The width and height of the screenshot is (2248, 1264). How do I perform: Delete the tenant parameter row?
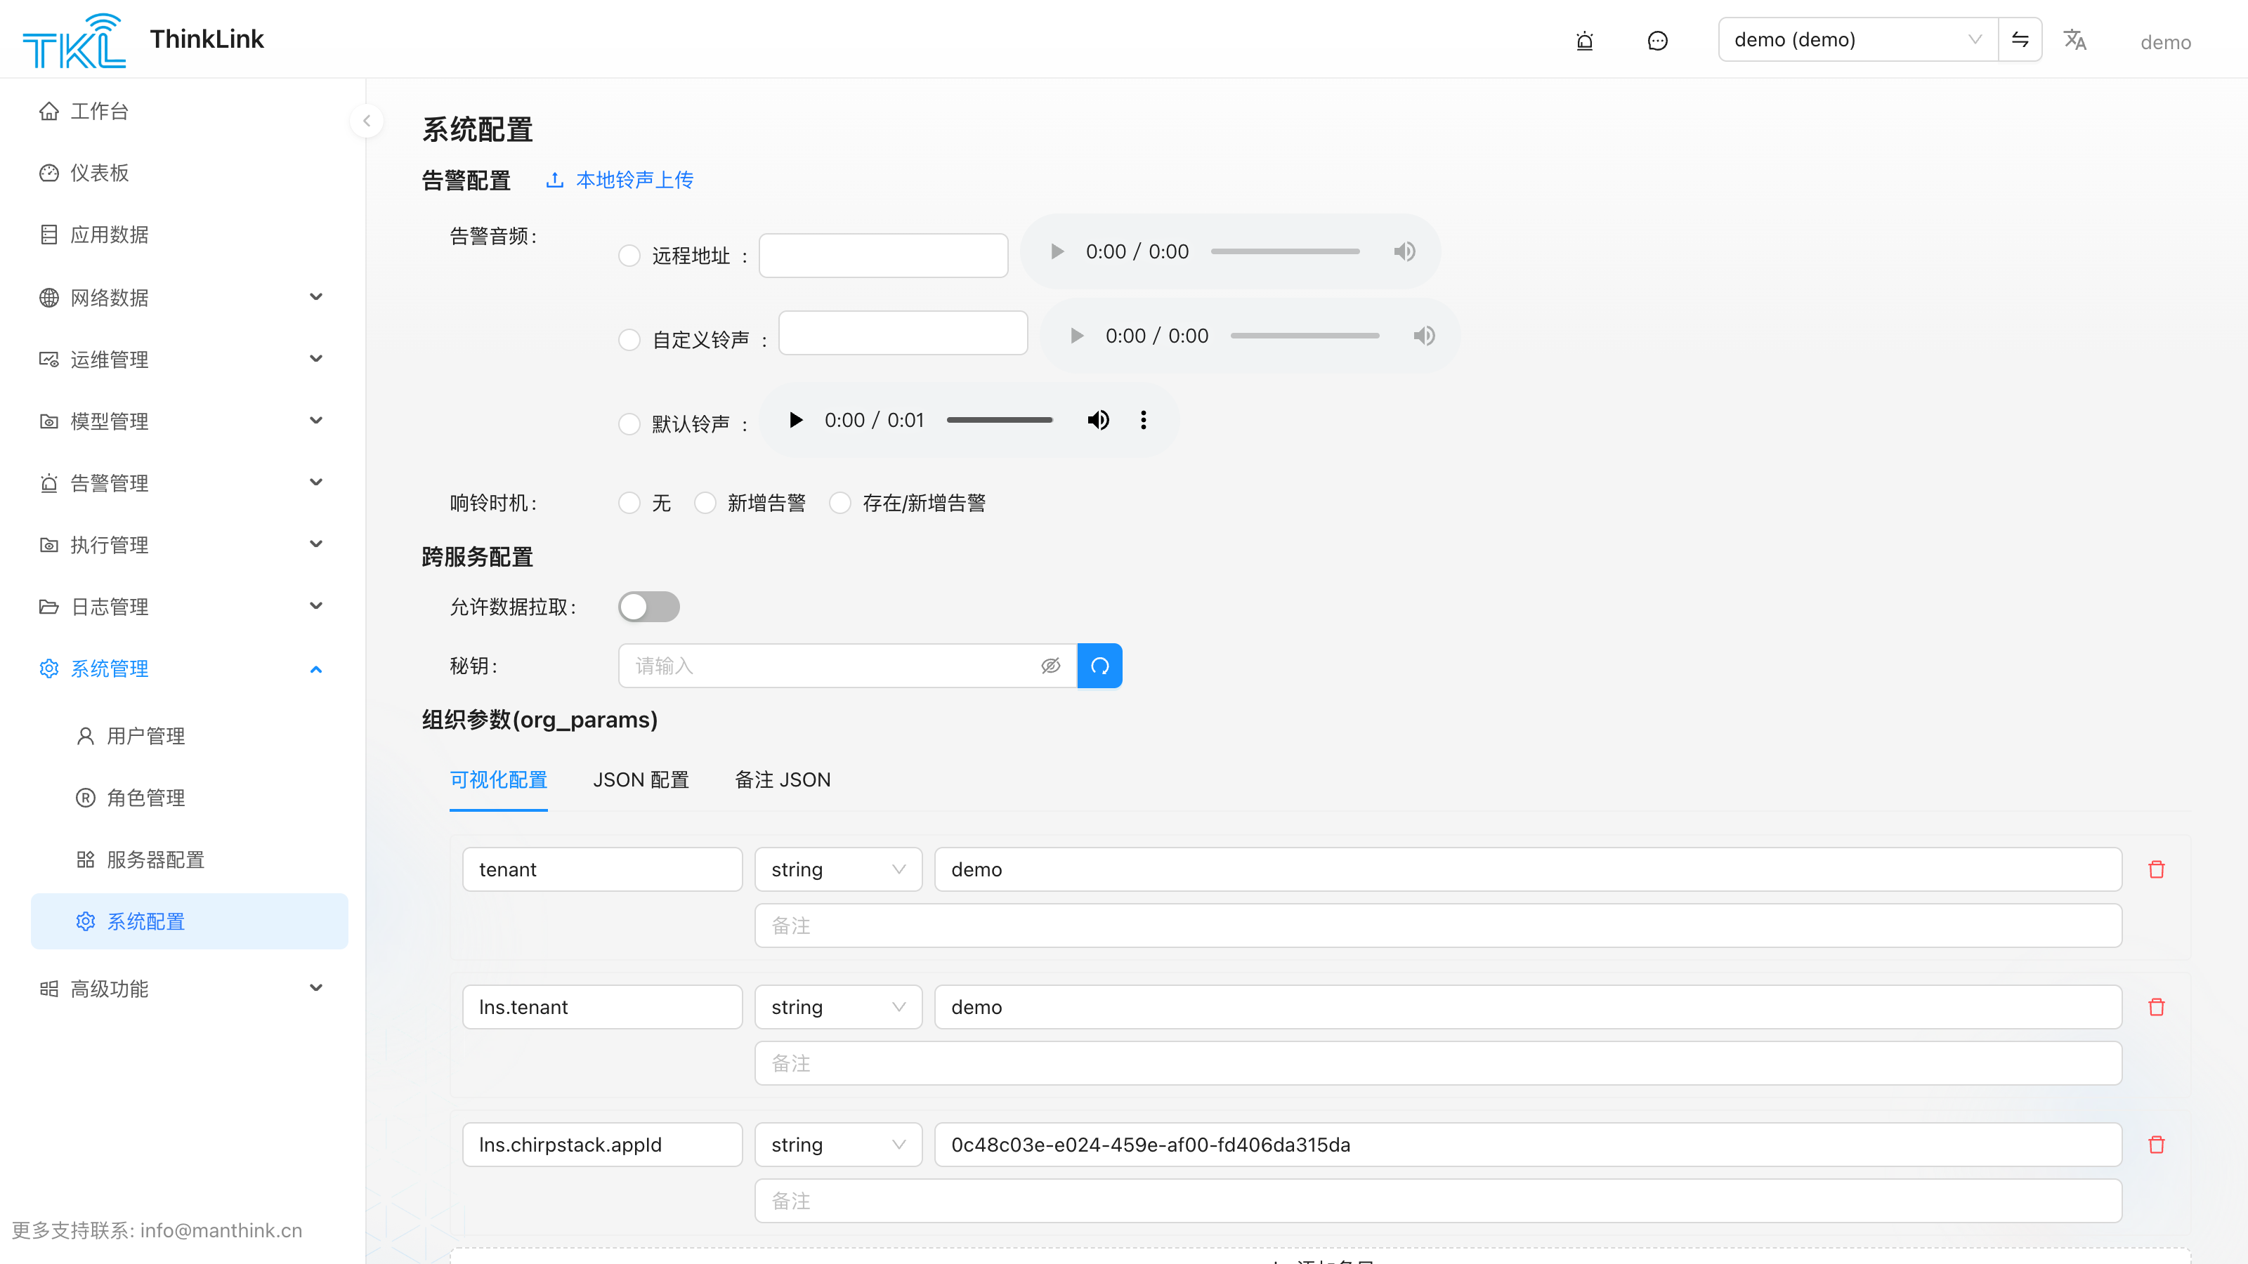click(2157, 870)
